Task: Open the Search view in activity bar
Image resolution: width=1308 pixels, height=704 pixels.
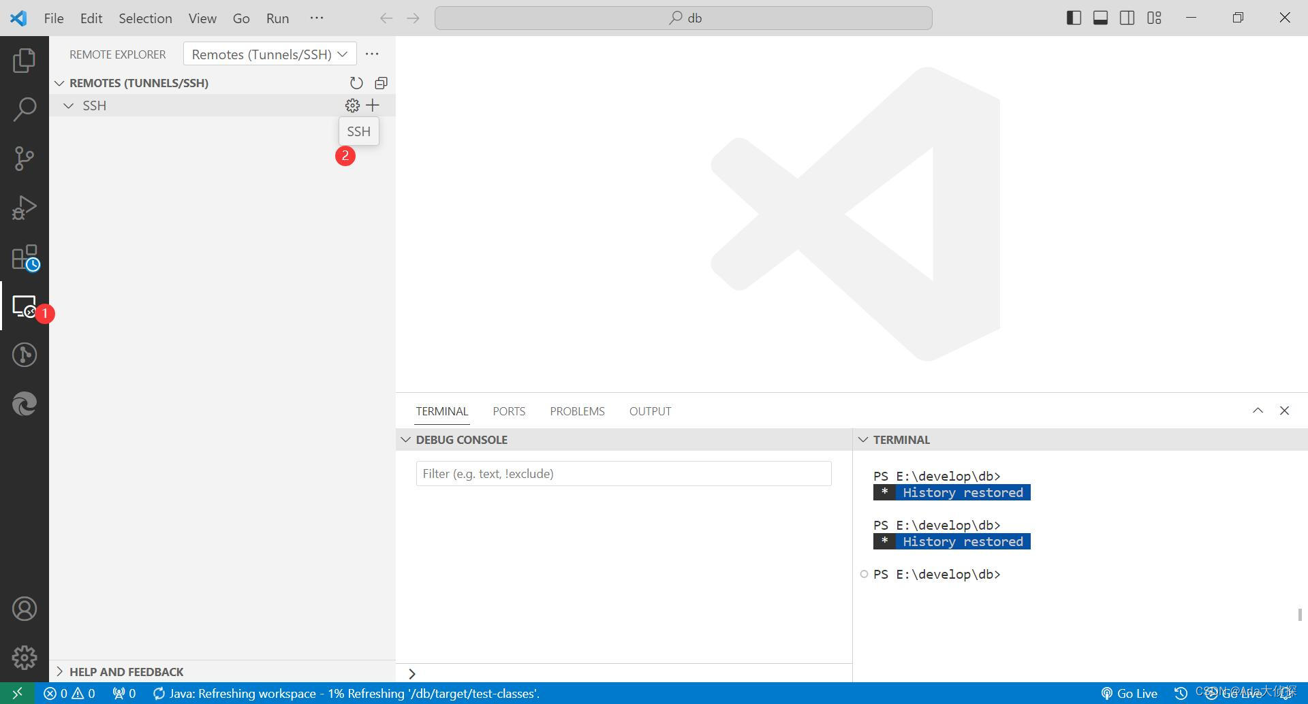Action: (25, 110)
